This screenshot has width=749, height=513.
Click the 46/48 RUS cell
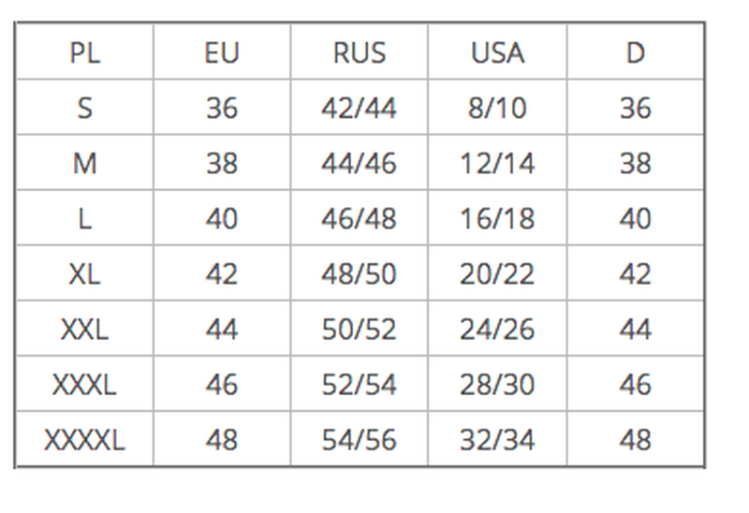[360, 218]
